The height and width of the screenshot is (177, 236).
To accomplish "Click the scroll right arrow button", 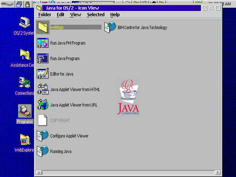I will tap(218, 172).
